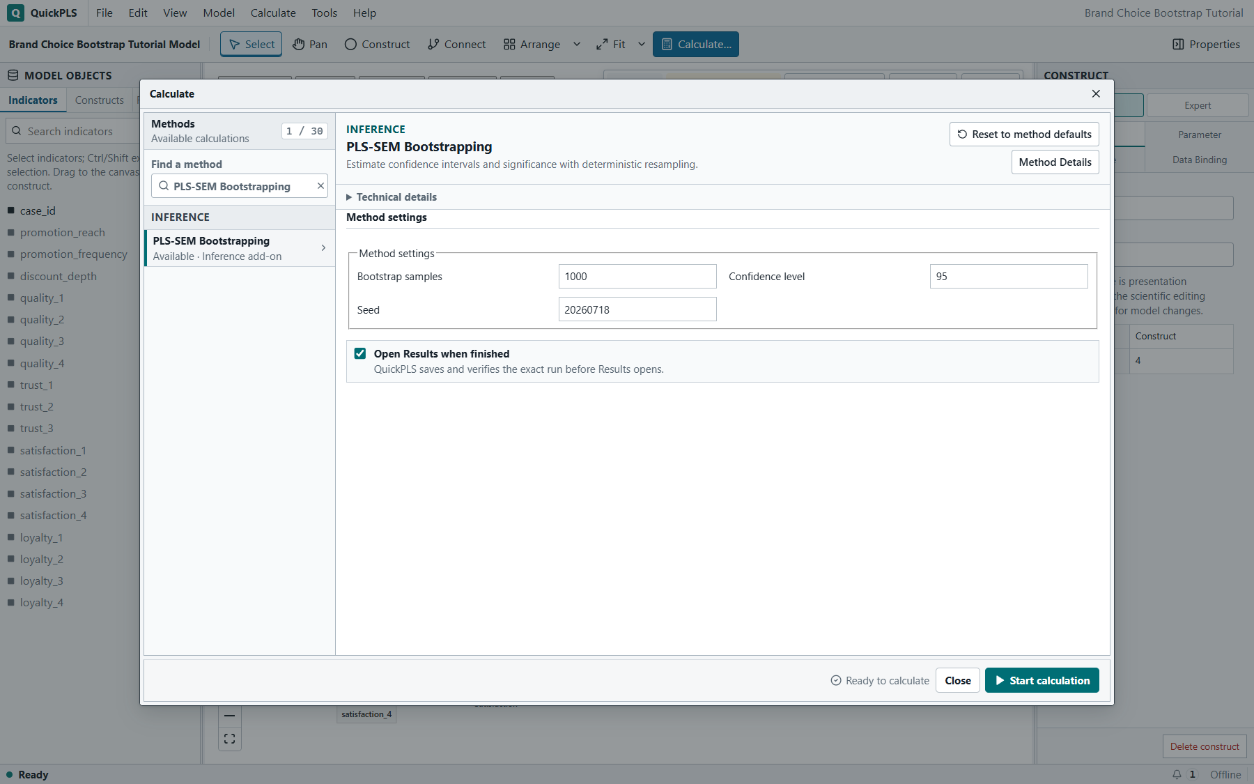Click the magnifier icon in Find a method
The height and width of the screenshot is (784, 1254).
click(x=164, y=186)
